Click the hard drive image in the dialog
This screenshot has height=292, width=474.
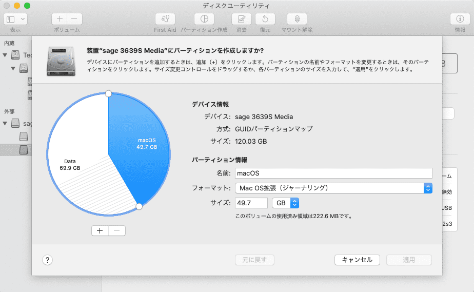[x=61, y=61]
